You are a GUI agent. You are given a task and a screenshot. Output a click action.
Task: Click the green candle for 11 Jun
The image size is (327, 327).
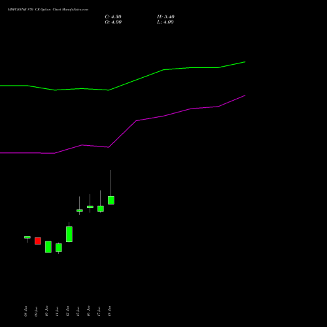click(59, 248)
